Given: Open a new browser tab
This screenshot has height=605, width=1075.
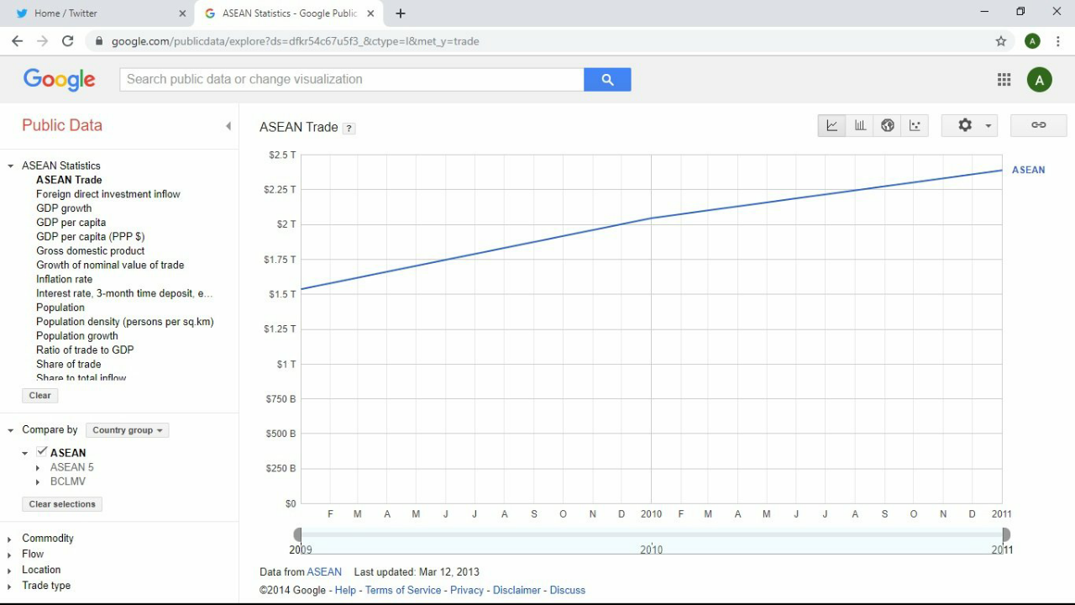Looking at the screenshot, I should pos(401,13).
